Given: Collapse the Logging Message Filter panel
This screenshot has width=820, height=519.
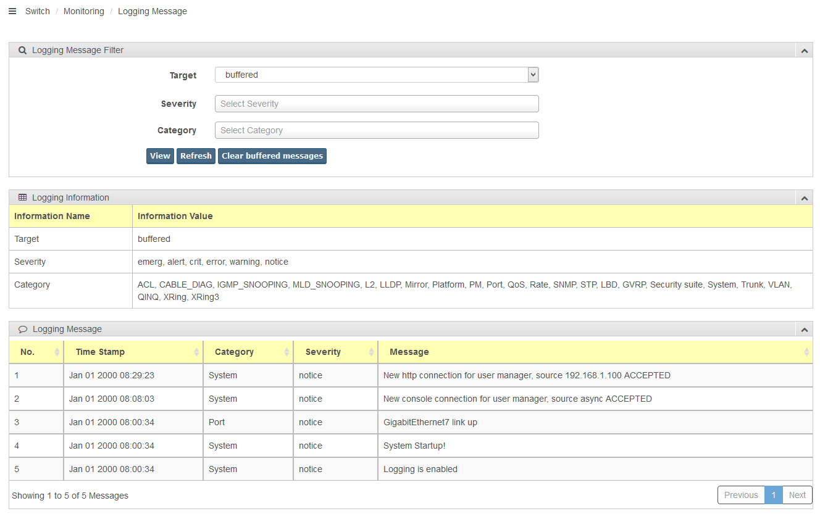Looking at the screenshot, I should [x=804, y=51].
